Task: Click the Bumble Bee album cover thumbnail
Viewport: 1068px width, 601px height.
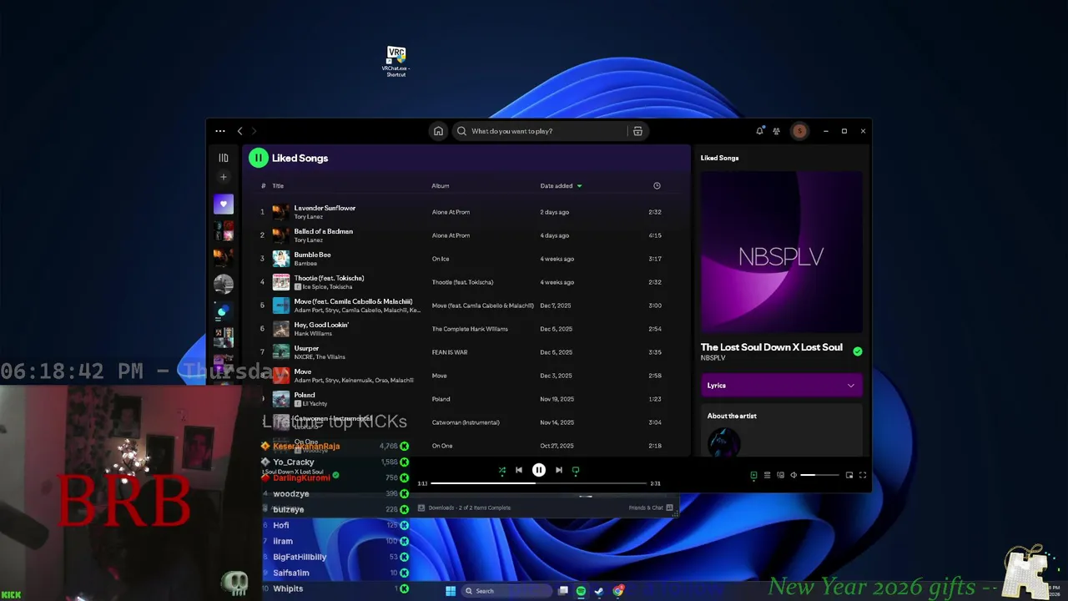Action: [281, 259]
